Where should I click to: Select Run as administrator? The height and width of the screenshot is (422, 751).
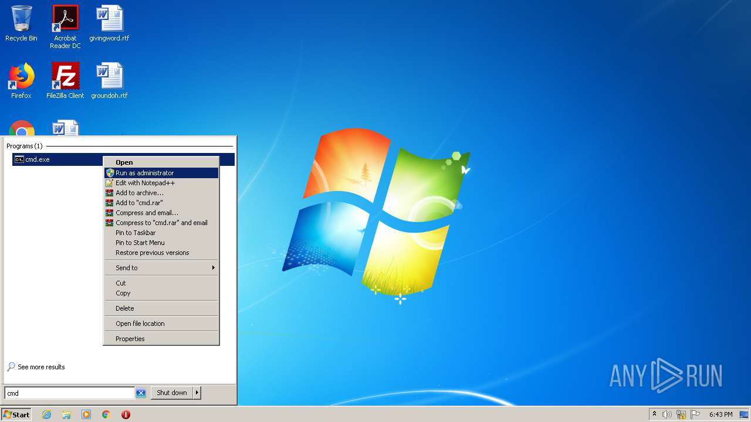[x=161, y=173]
